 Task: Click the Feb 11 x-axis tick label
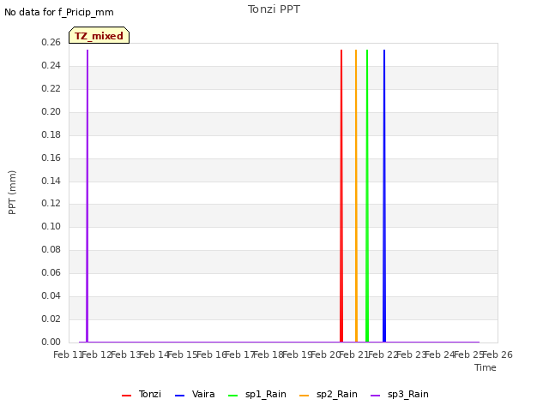68,354
